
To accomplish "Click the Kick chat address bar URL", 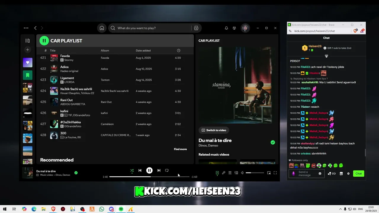I will (x=314, y=31).
